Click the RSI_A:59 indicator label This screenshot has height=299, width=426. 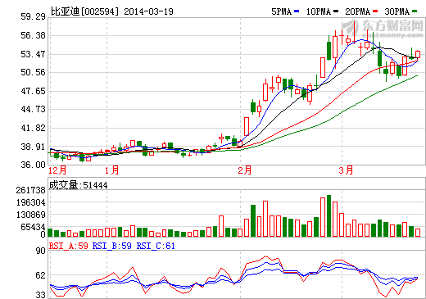tap(69, 246)
